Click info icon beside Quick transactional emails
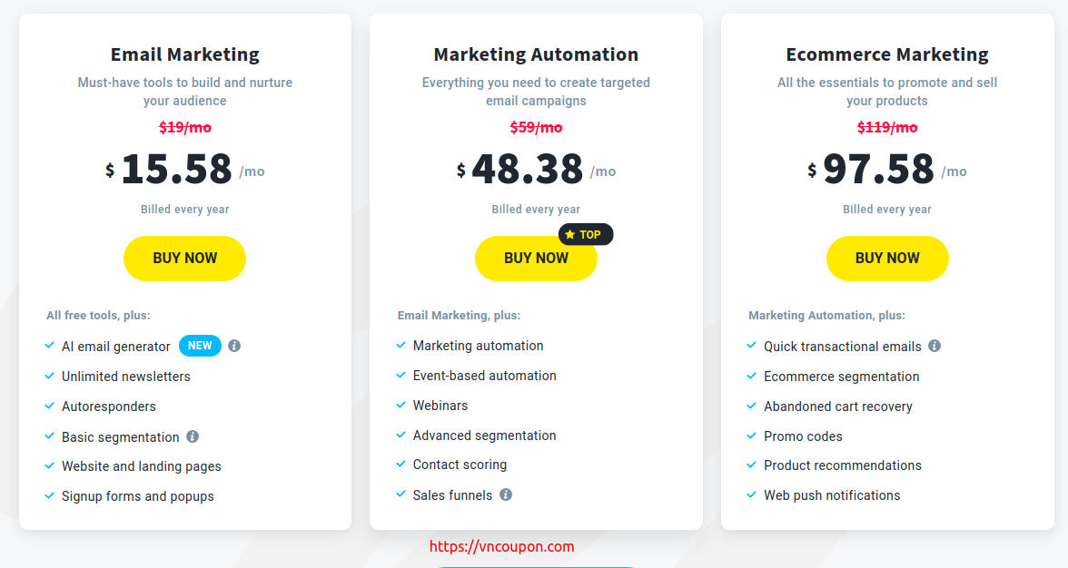 934,346
